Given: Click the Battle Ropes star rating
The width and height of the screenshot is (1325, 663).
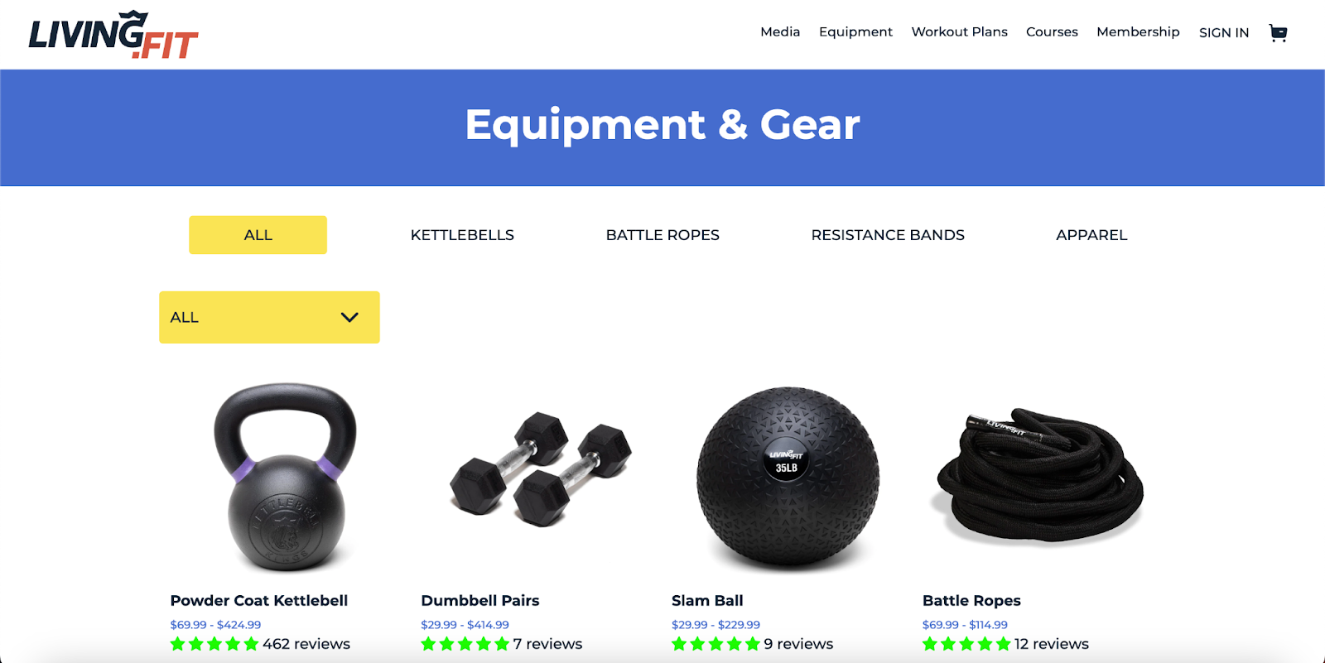Looking at the screenshot, I should (966, 644).
